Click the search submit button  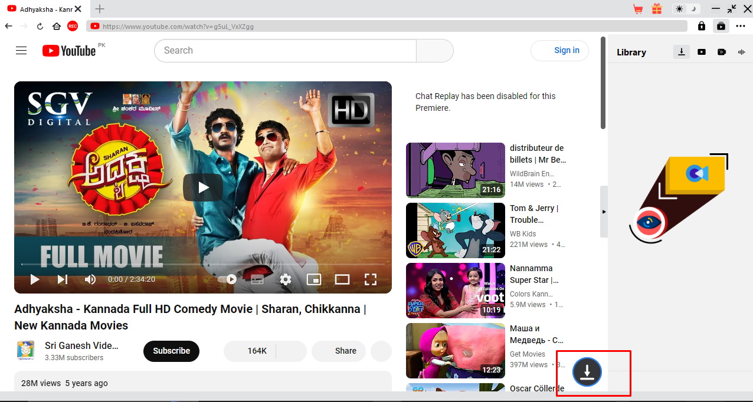coord(435,51)
